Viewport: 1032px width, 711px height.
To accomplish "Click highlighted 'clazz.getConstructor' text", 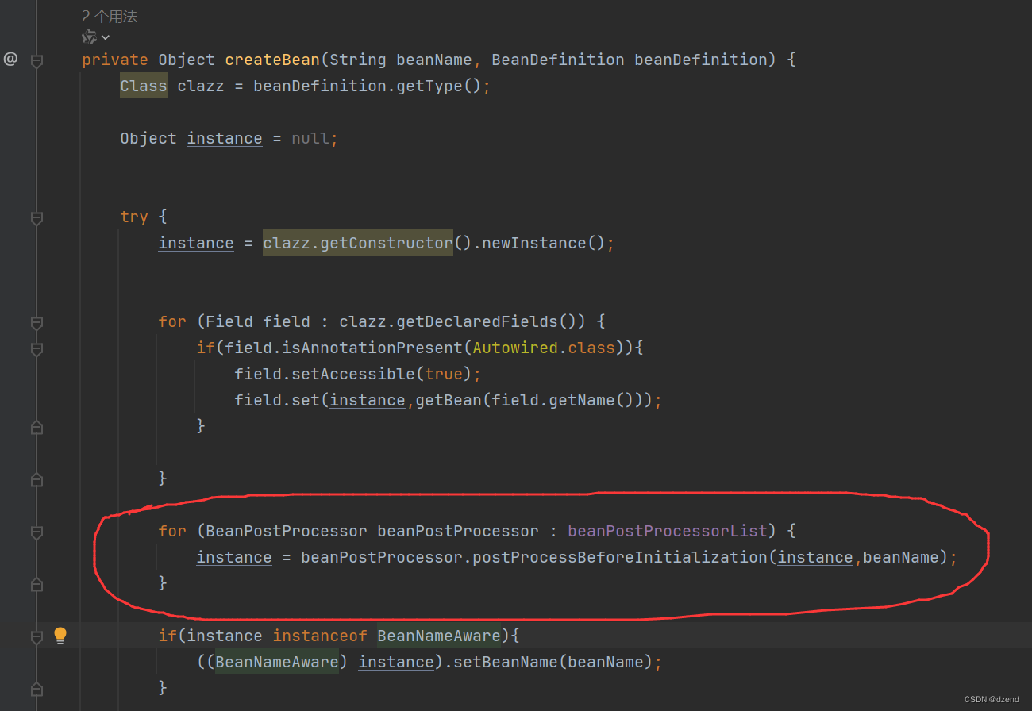I will point(358,243).
